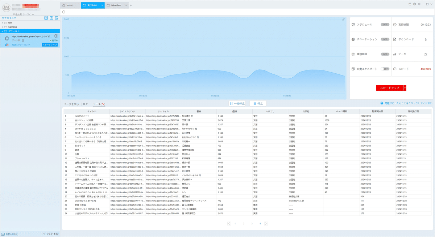Toggle the IPローテーション switch
This screenshot has width=435, height=237.
(x=385, y=39)
